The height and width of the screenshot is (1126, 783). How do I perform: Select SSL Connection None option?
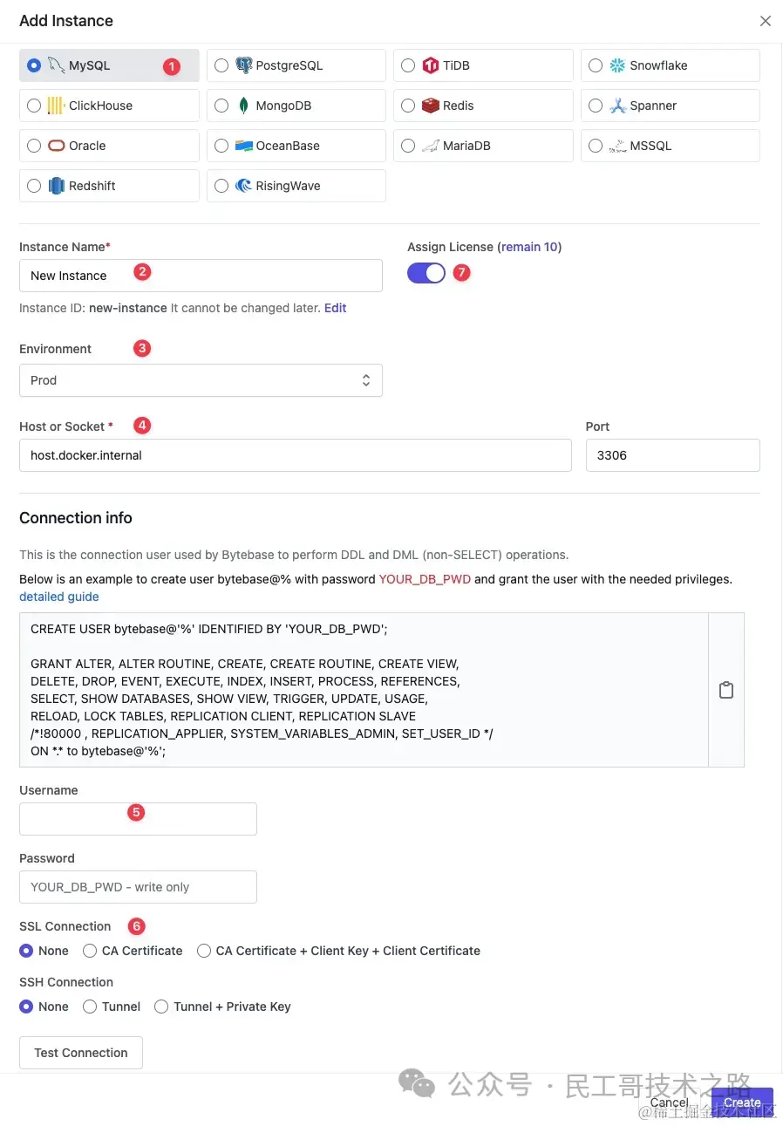click(x=44, y=951)
